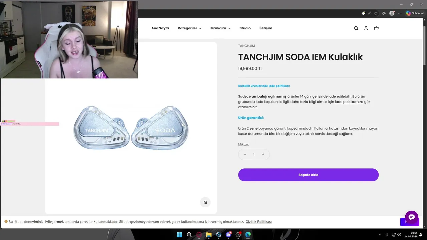Open Windows taskbar Search
Screen dimensions: 427x240
189,235
